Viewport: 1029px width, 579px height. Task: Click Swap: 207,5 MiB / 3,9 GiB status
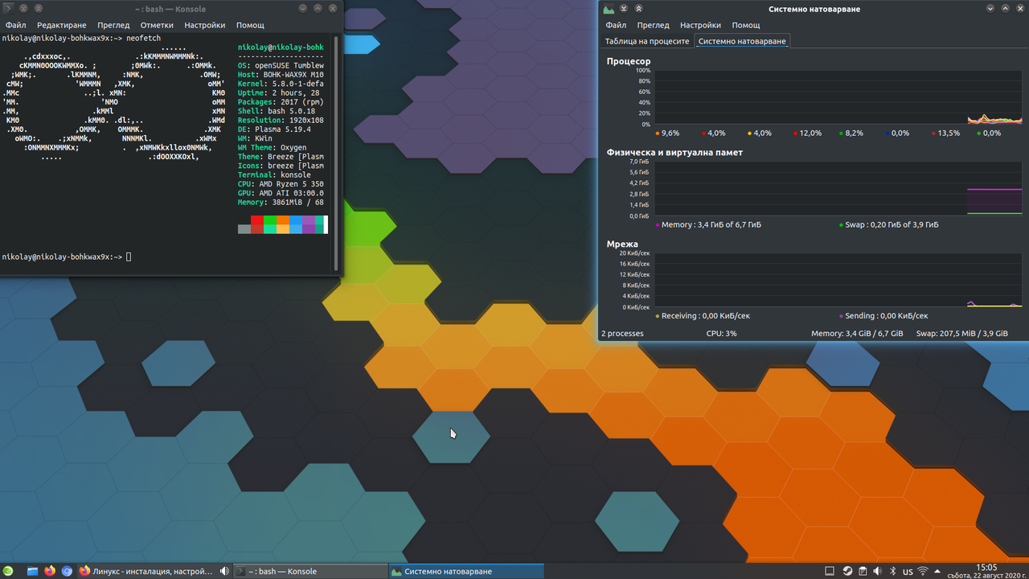pyautogui.click(x=962, y=333)
